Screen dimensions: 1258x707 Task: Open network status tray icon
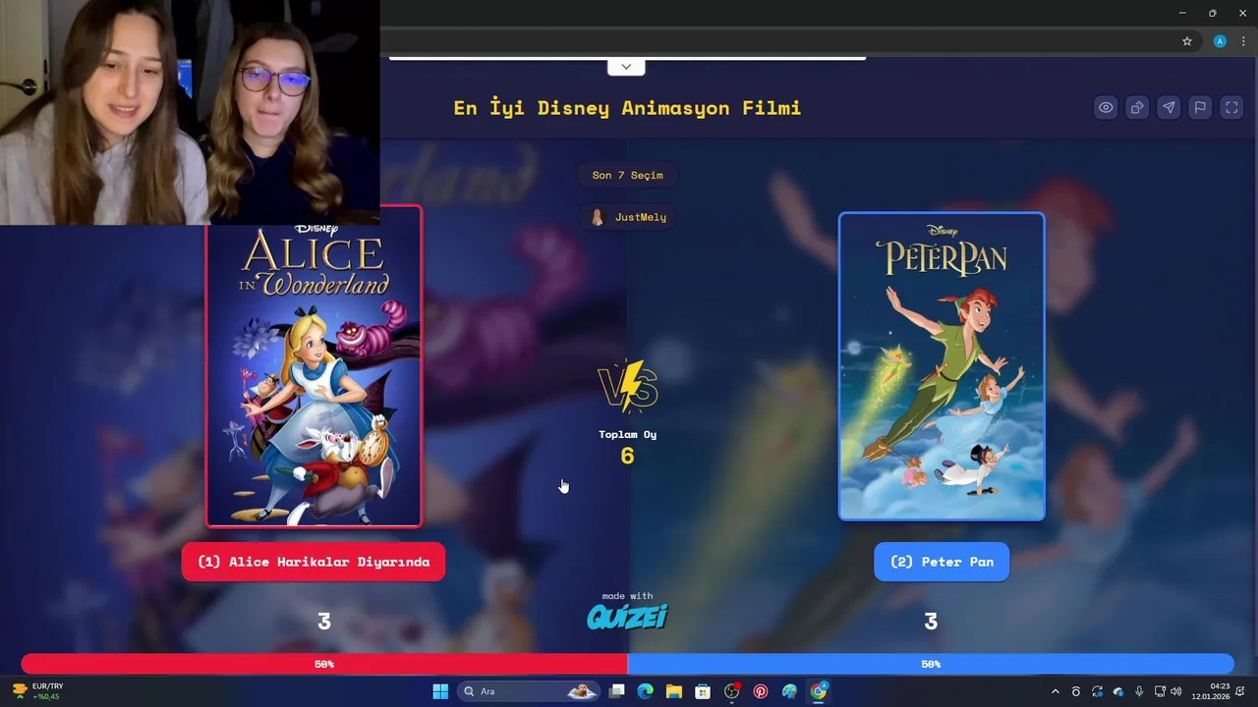1160,691
